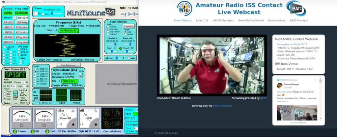Select the narrow scan range option
This screenshot has width=337, height=137.
pyautogui.click(x=126, y=34)
